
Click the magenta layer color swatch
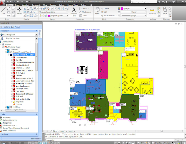click(x=49, y=16)
